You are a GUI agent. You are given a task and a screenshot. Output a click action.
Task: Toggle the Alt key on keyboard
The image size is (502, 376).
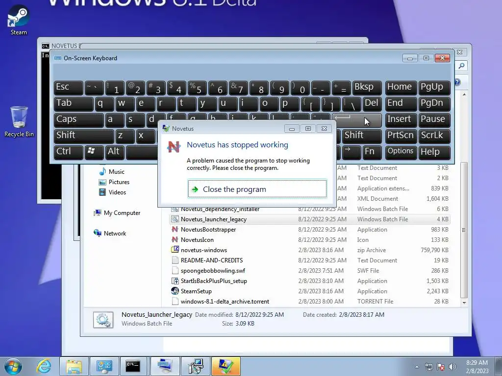(114, 152)
